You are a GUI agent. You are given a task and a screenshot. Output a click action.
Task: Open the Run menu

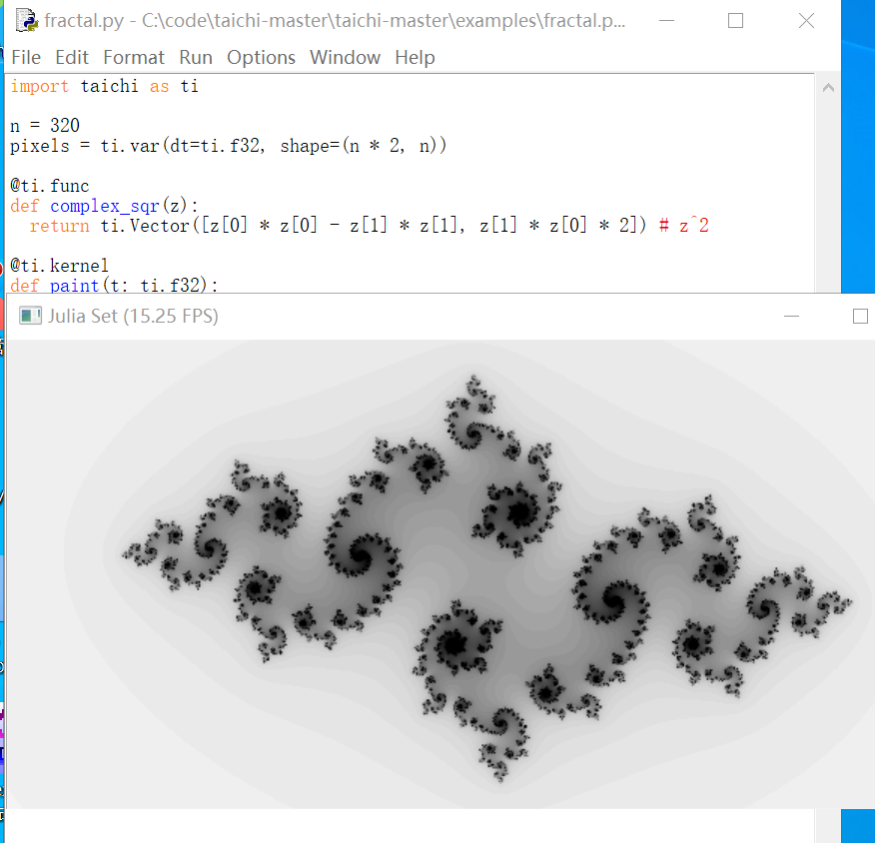[195, 57]
